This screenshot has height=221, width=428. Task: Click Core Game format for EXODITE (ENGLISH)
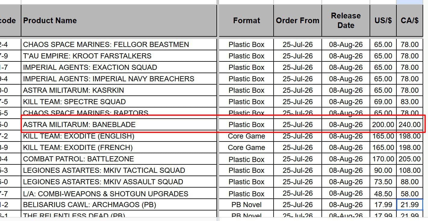tap(246, 136)
